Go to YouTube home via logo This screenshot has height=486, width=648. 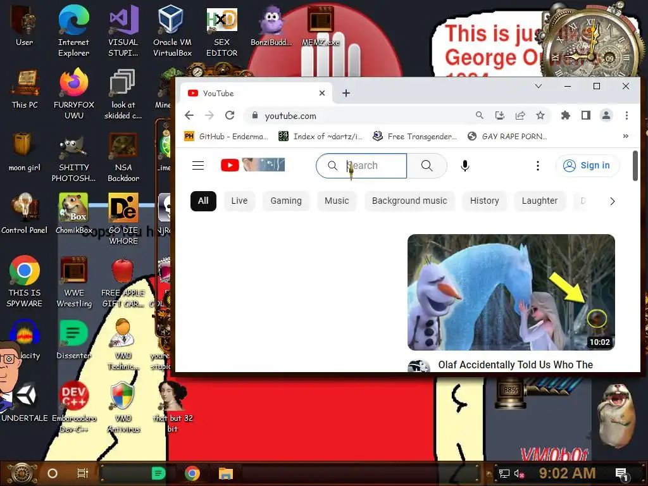pyautogui.click(x=252, y=165)
